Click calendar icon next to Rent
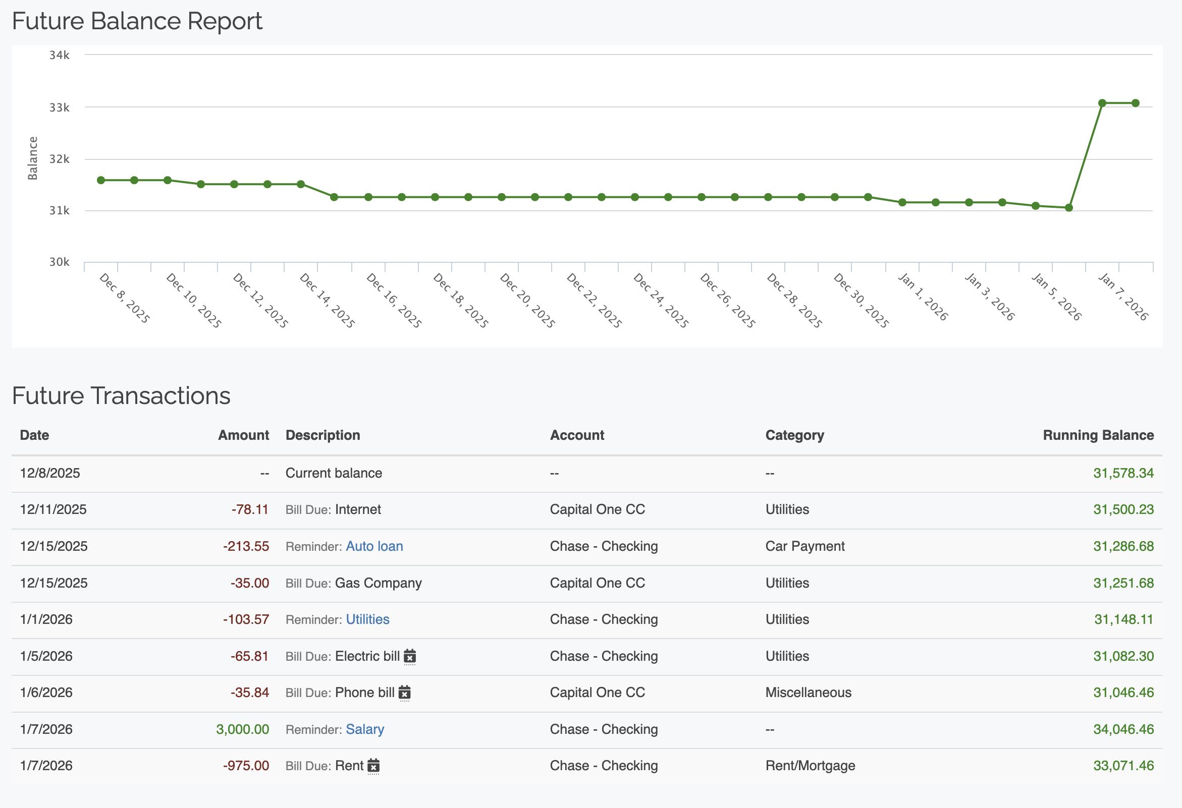 [x=373, y=766]
